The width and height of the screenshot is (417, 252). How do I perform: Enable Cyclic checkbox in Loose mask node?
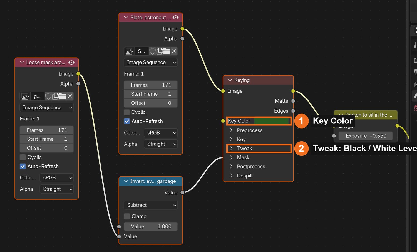23,157
